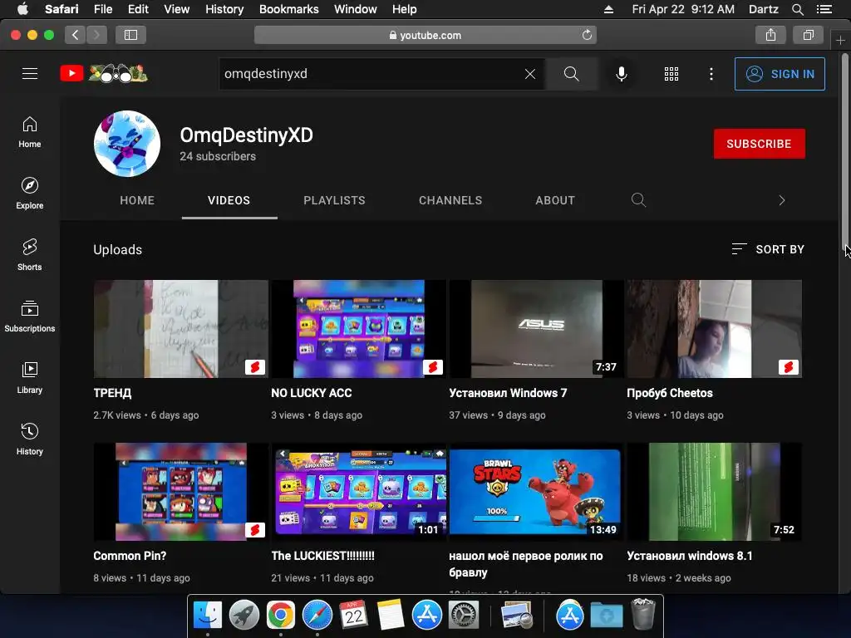The image size is (851, 638).
Task: Open History in the sidebar
Action: (30, 439)
